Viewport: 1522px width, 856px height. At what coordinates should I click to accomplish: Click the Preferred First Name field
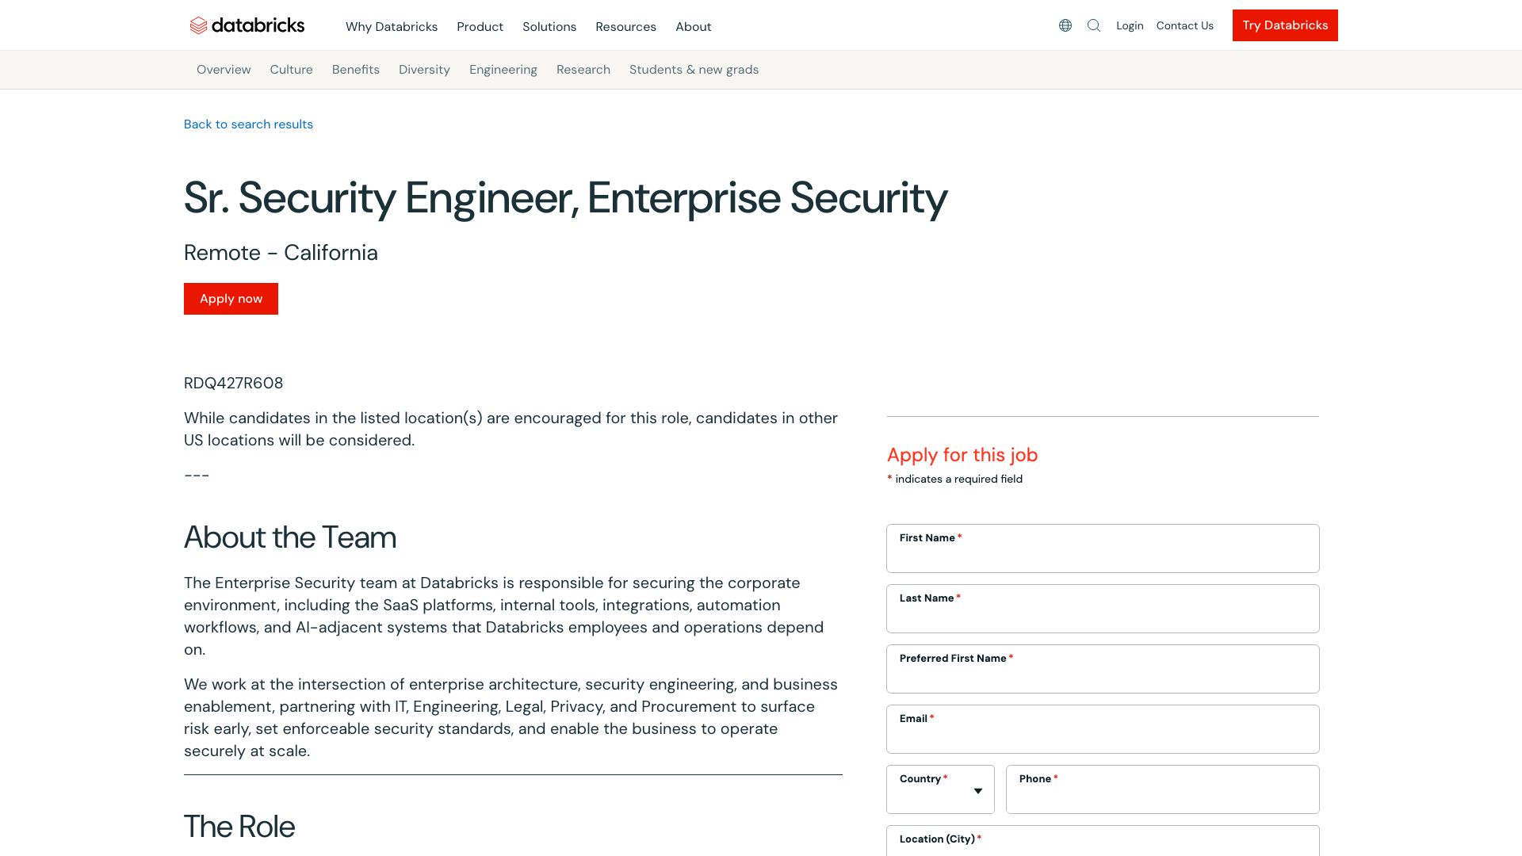coord(1103,669)
